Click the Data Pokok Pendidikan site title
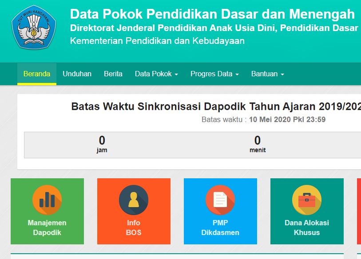361x259 pixels. coord(212,14)
